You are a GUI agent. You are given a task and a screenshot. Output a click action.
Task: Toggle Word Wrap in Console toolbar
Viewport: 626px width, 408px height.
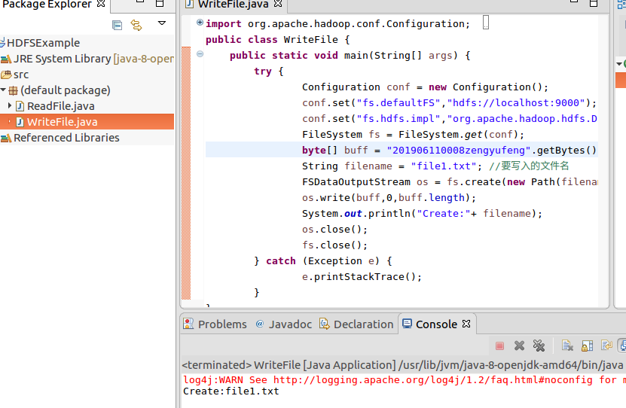tap(607, 346)
